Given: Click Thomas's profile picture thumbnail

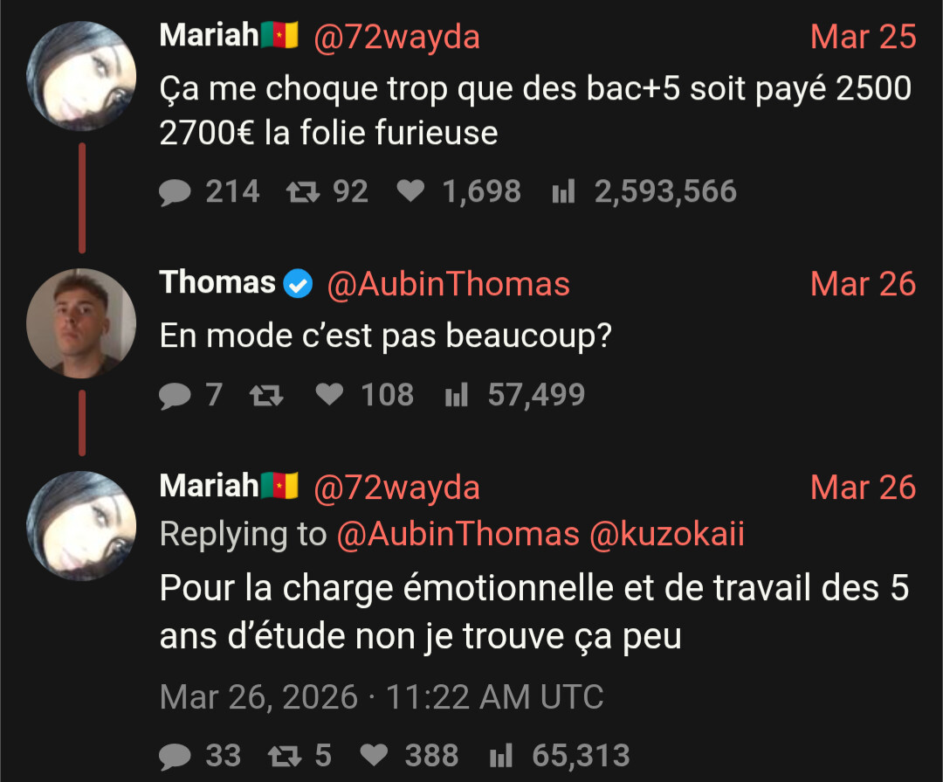Looking at the screenshot, I should coord(81,323).
